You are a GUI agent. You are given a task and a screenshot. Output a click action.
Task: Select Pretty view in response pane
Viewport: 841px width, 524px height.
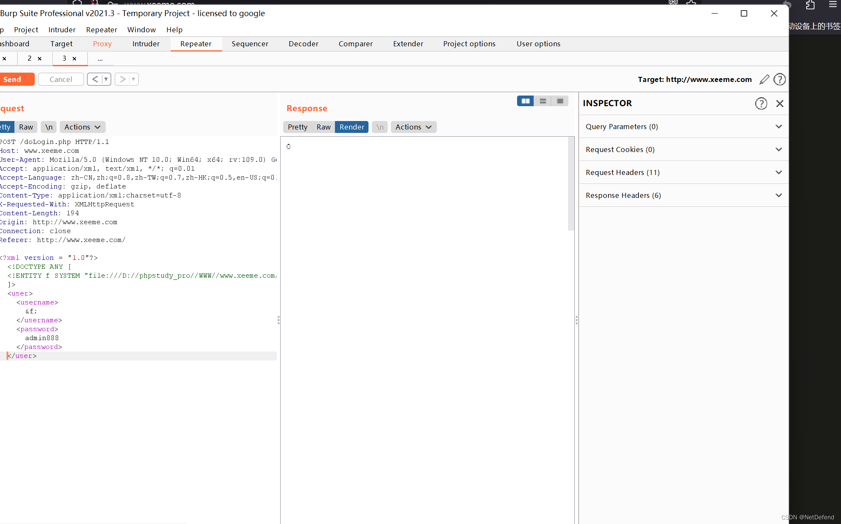298,127
